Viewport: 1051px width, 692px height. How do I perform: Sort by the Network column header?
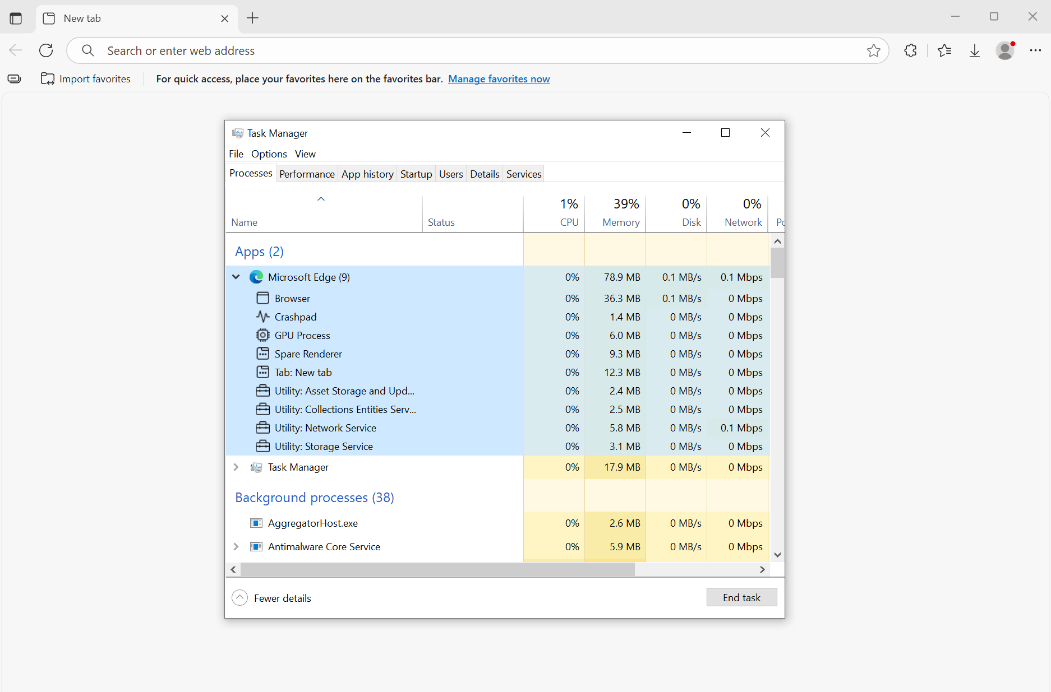point(737,213)
